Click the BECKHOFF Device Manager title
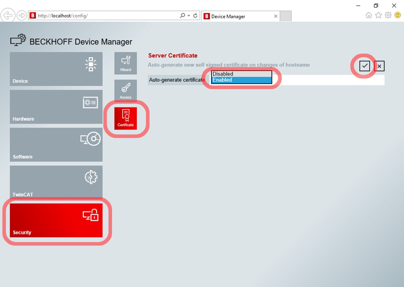 pos(81,42)
